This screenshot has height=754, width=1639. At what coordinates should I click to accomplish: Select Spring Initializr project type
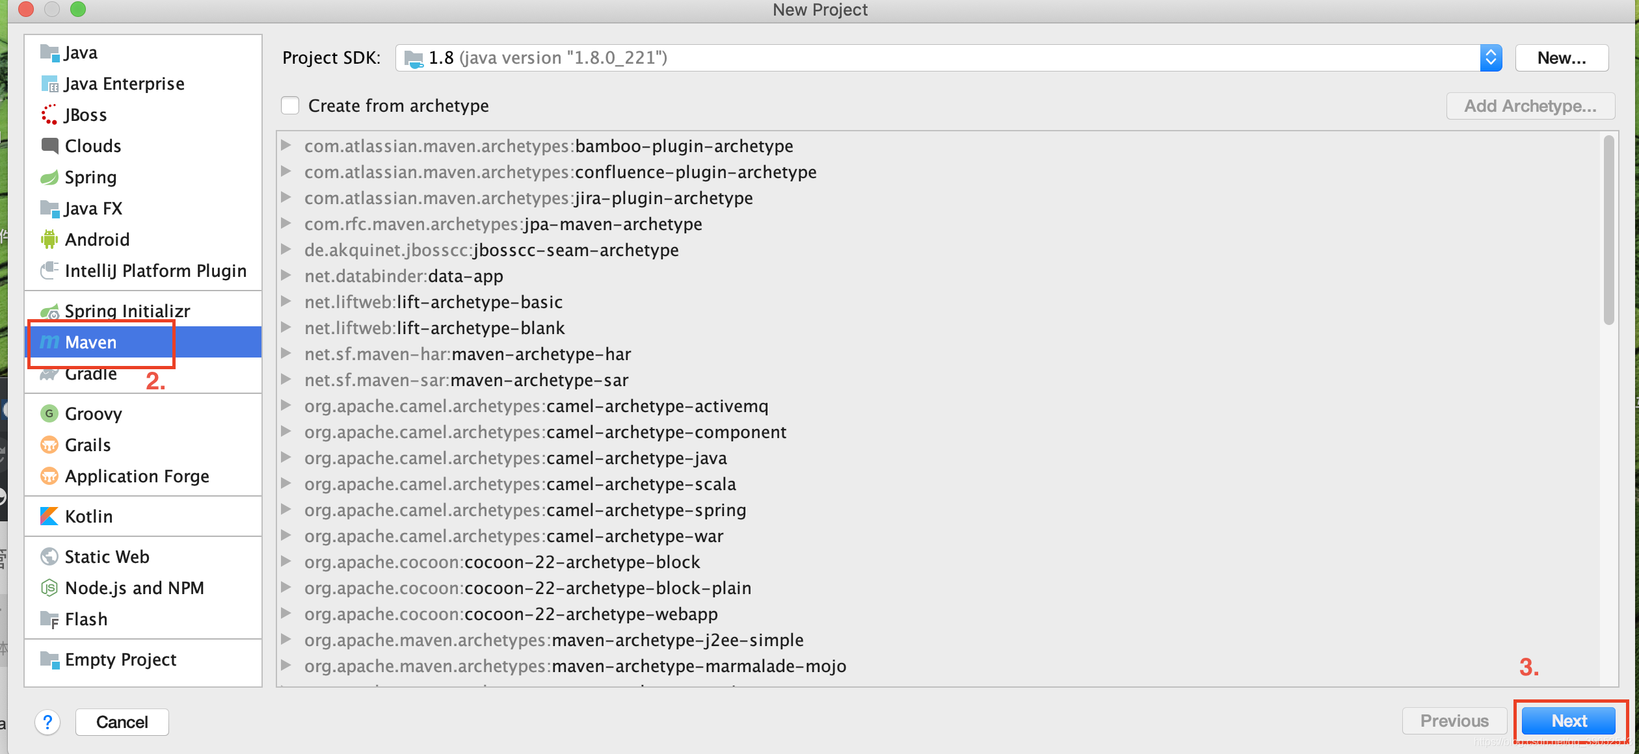(127, 311)
